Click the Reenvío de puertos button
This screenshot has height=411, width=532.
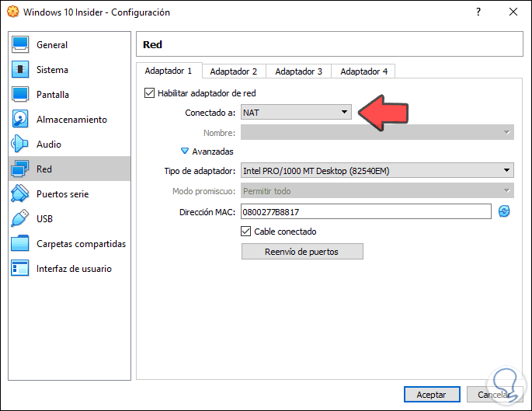point(302,252)
